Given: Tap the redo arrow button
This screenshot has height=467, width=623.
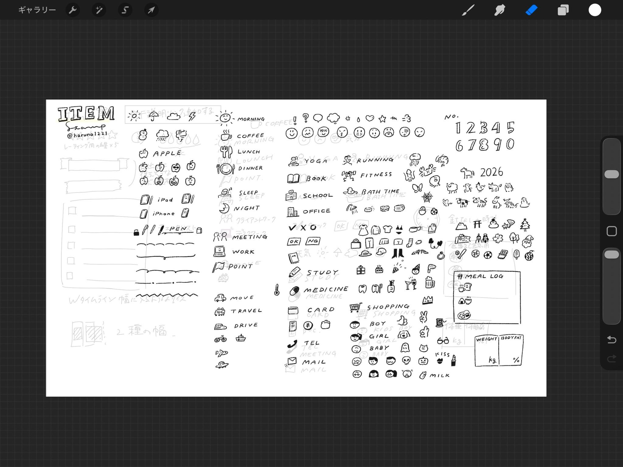Looking at the screenshot, I should coord(611,359).
